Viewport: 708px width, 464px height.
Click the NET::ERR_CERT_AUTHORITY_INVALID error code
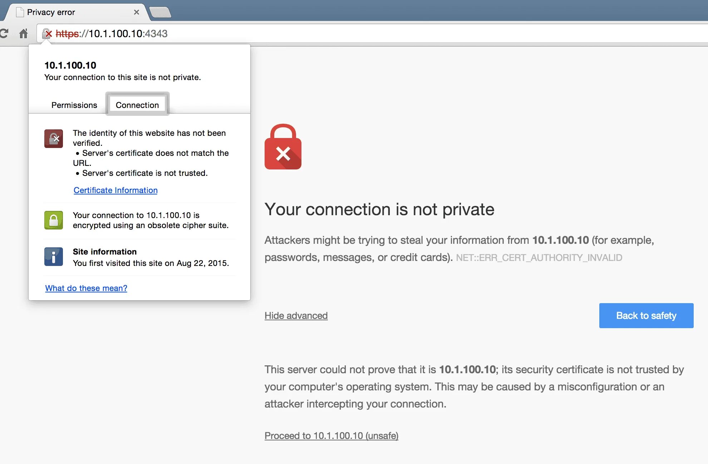click(539, 258)
